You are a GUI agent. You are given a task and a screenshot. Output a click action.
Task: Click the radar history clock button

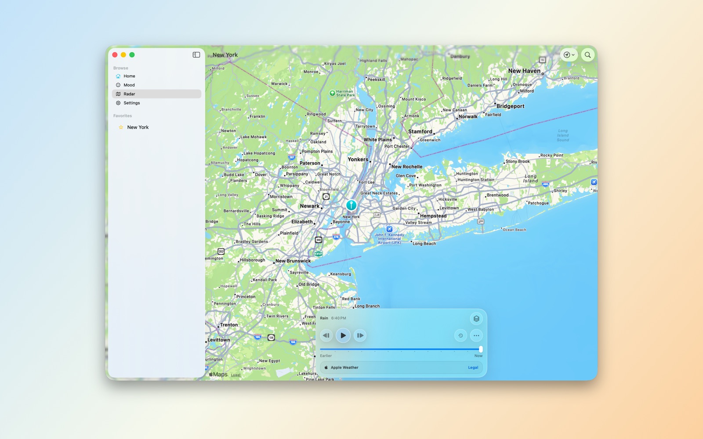click(x=460, y=335)
